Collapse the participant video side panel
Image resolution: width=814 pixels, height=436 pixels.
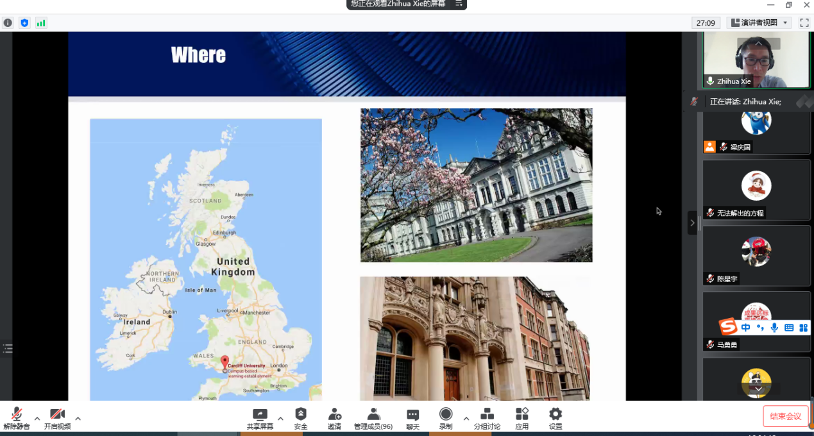pos(692,223)
